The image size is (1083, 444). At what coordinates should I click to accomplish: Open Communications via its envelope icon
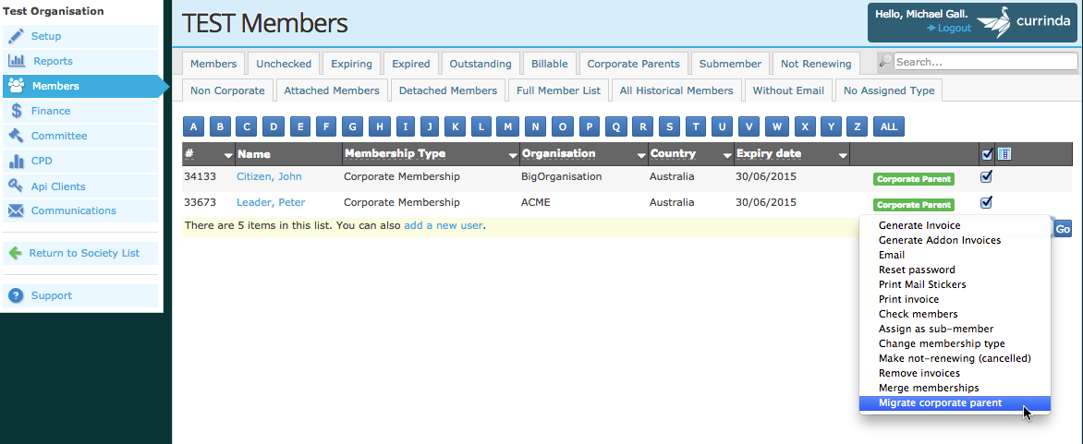coord(17,210)
